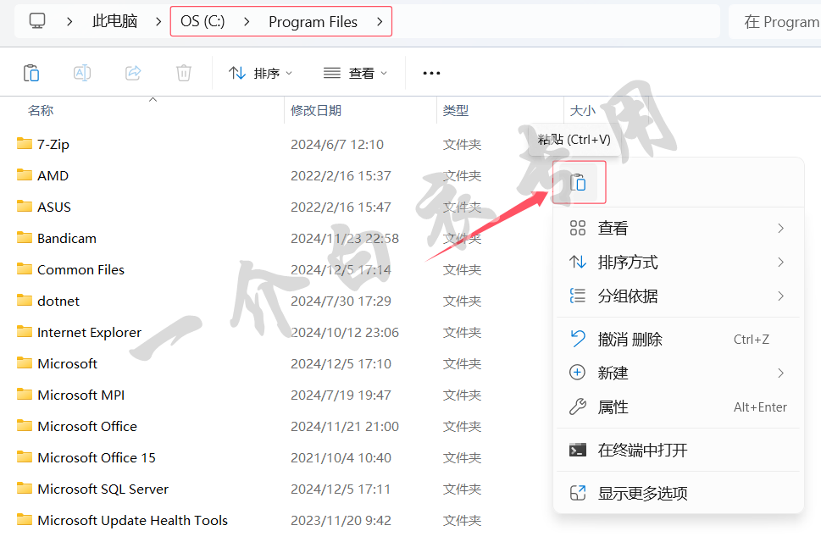The height and width of the screenshot is (542, 821).
Task: Click 7-Zip folder icon
Action: 25,143
